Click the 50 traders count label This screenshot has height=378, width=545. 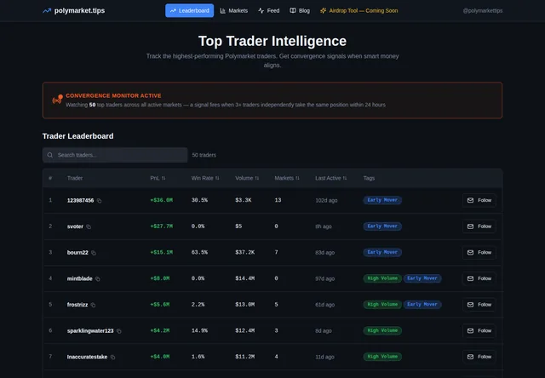tap(204, 155)
